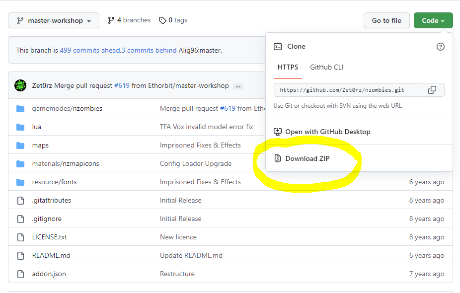460x293 pixels.
Task: Click the help question mark icon
Action: (x=440, y=47)
